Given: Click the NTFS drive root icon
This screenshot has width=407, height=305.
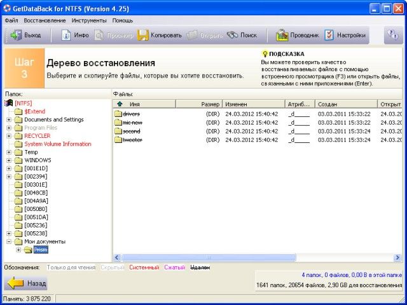Looking at the screenshot, I should click(9, 103).
